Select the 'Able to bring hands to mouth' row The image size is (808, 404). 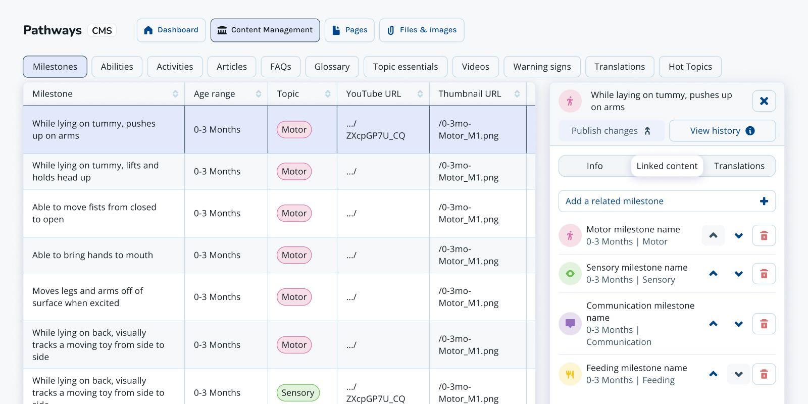tap(92, 255)
